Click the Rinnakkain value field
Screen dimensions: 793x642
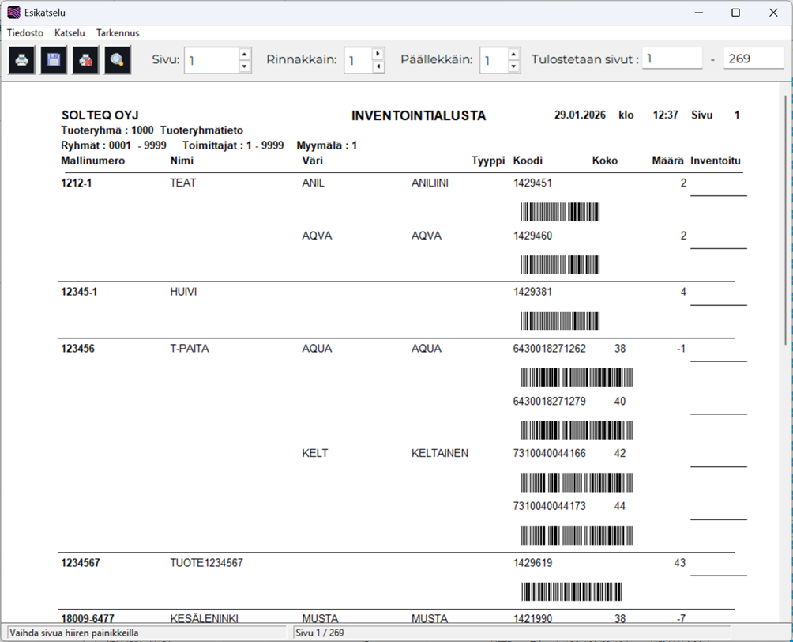[358, 60]
